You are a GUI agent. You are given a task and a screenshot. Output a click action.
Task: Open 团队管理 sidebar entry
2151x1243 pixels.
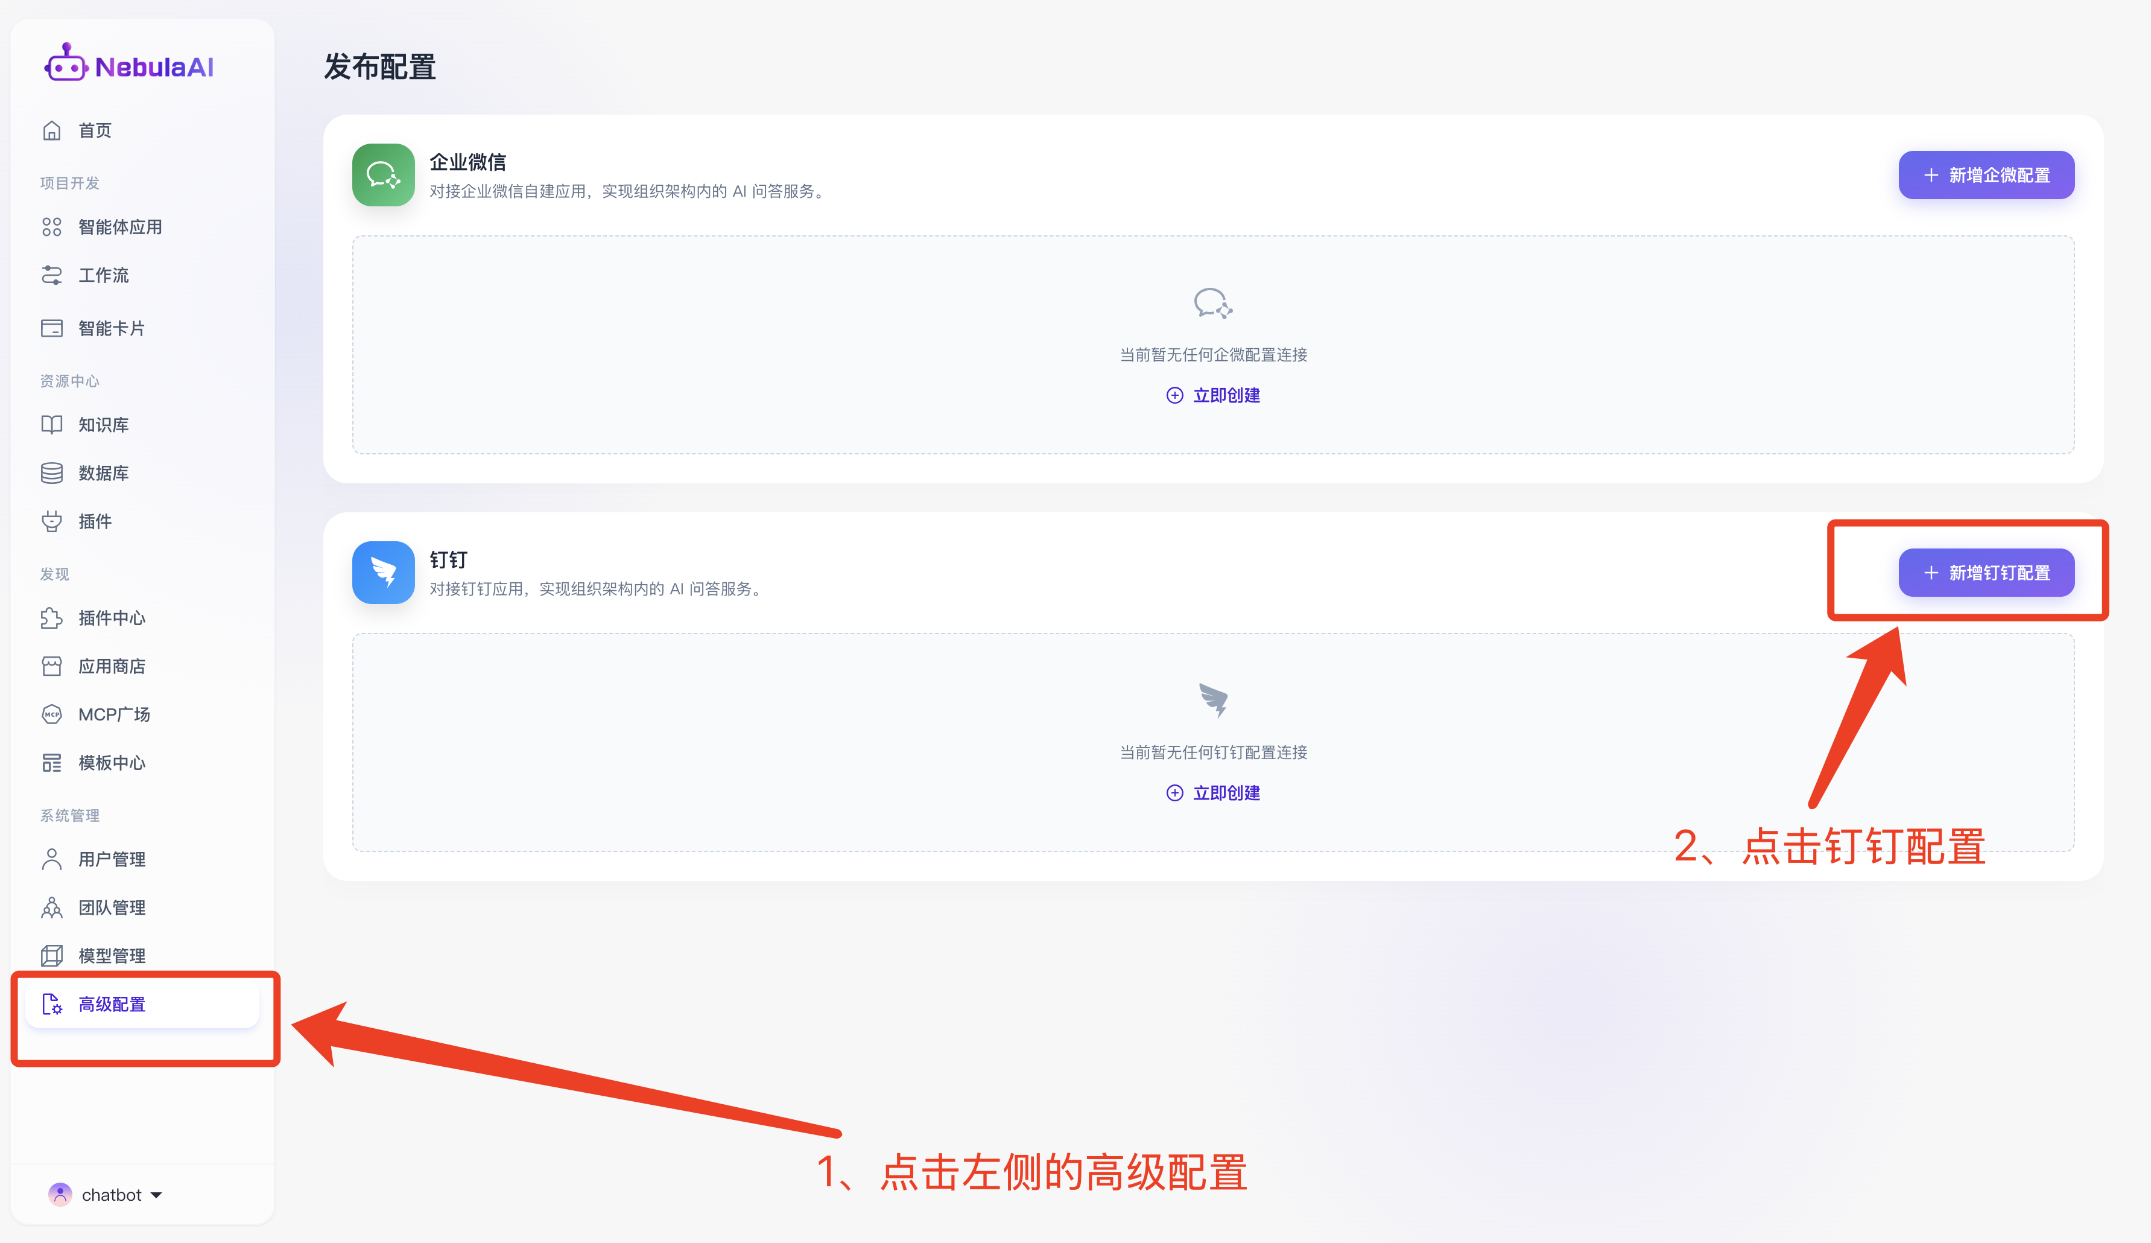click(x=112, y=908)
